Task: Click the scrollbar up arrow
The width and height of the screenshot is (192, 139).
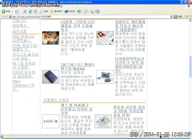Action: tap(190, 20)
